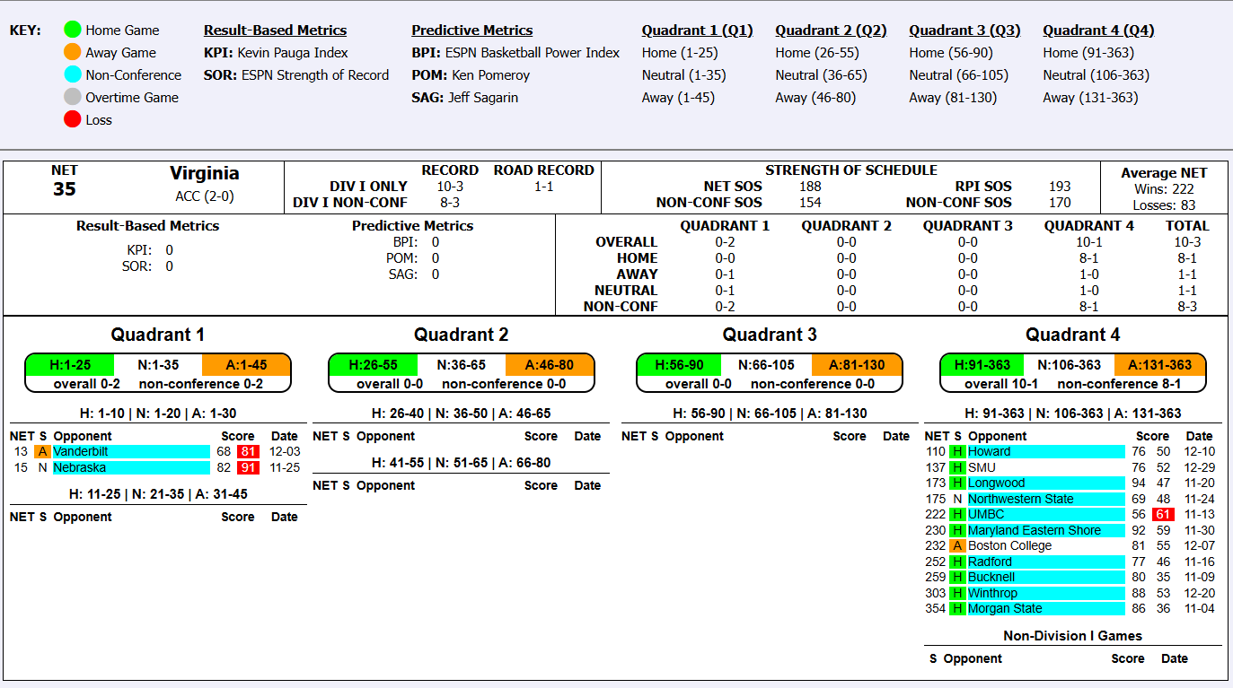Click the underlined Result-Based Metrics key heading

coord(275,30)
